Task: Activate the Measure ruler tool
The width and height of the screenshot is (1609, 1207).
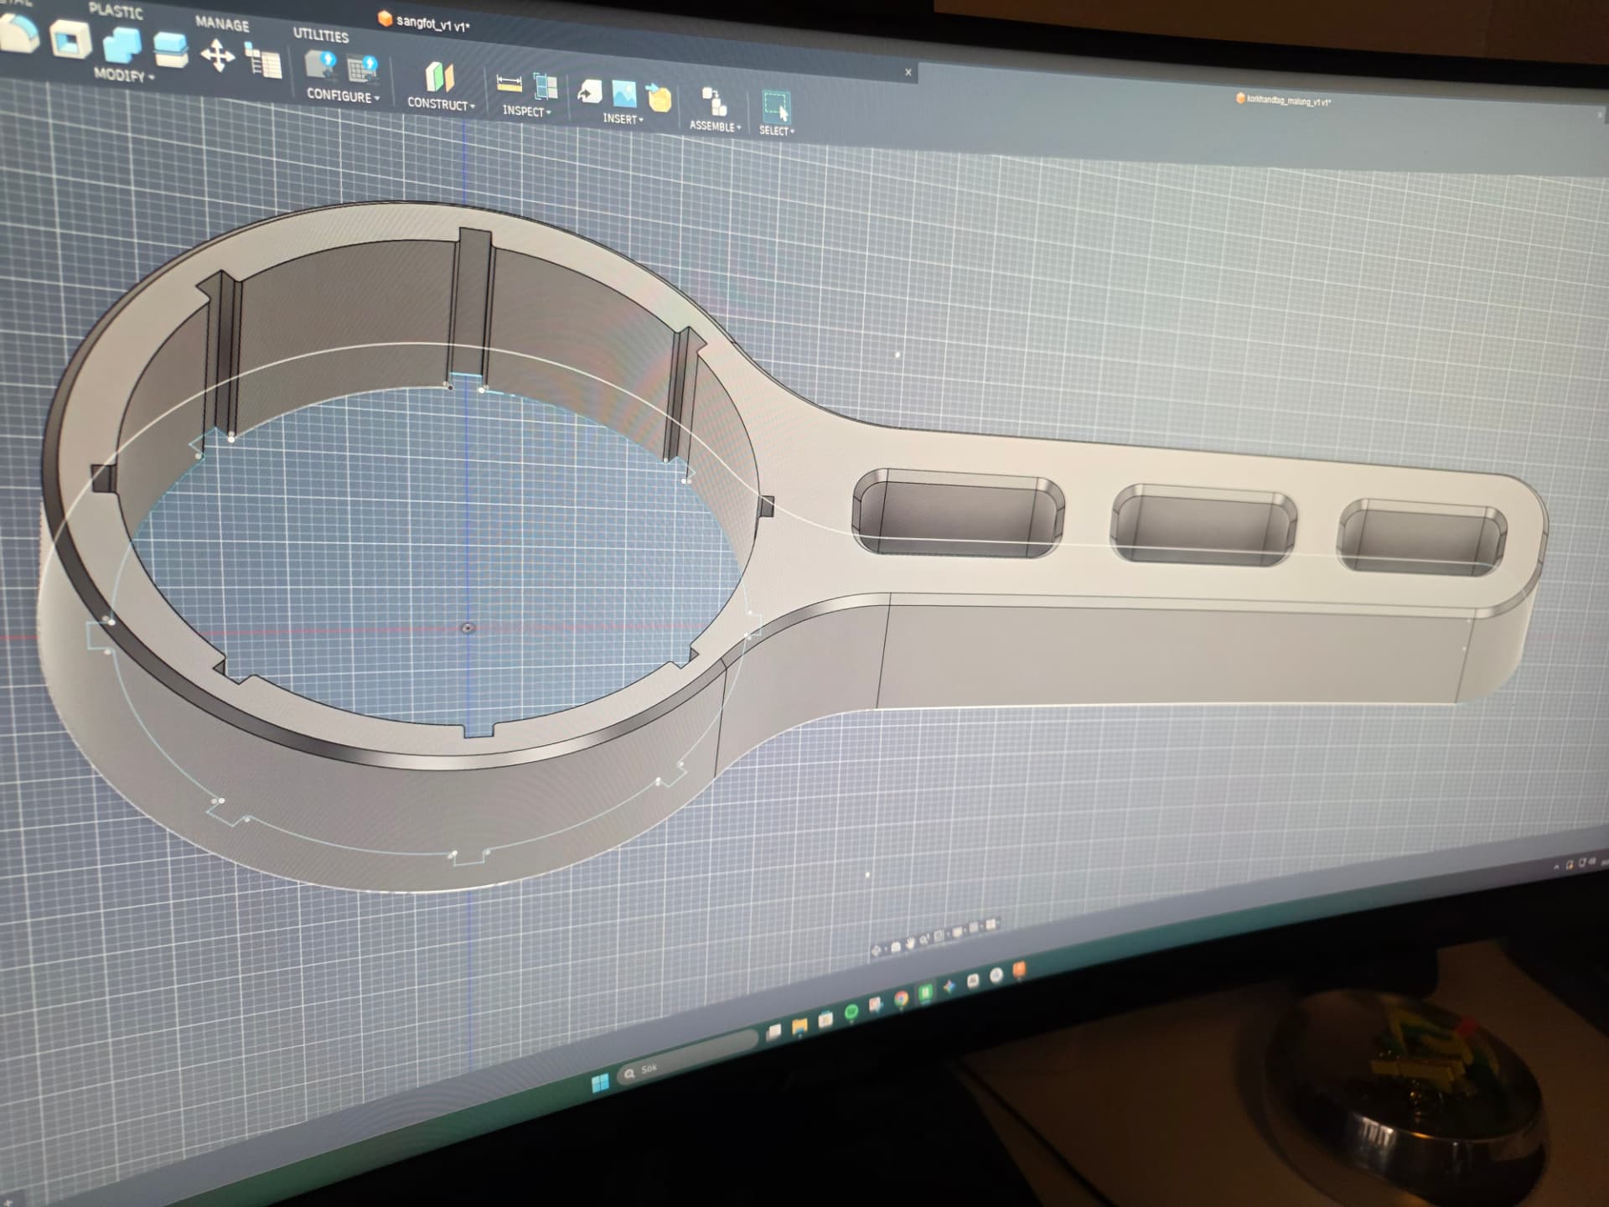Action: tap(510, 83)
